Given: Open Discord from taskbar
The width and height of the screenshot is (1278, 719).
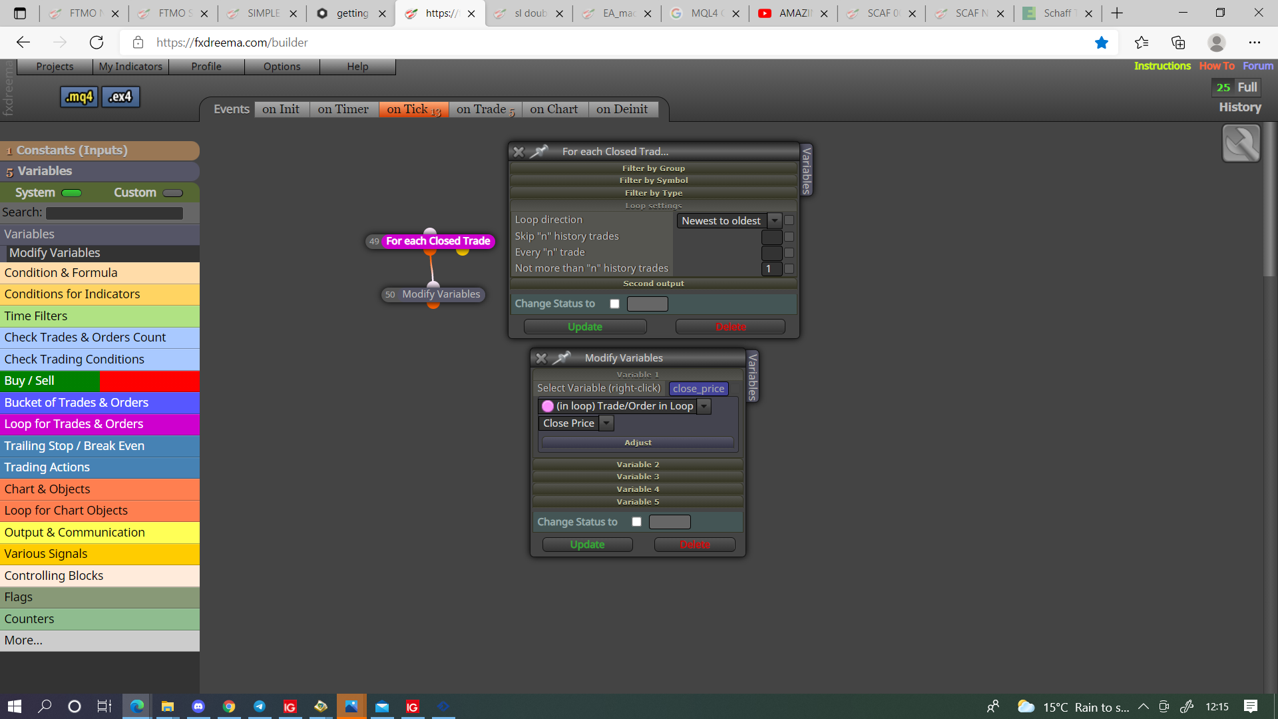Looking at the screenshot, I should 198,706.
